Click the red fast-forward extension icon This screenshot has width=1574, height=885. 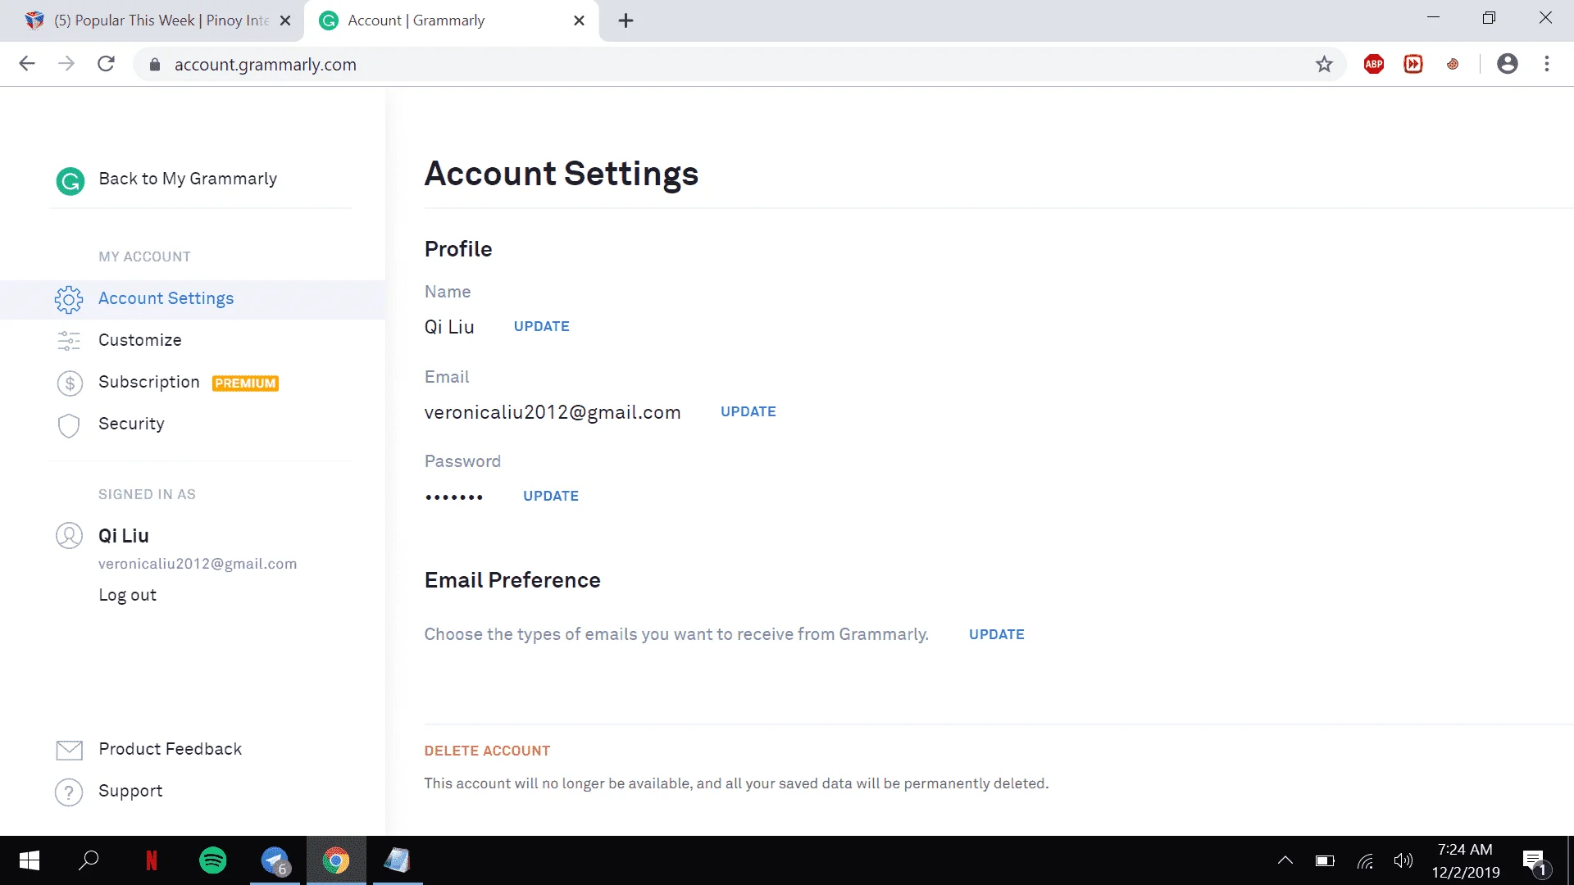pos(1413,64)
